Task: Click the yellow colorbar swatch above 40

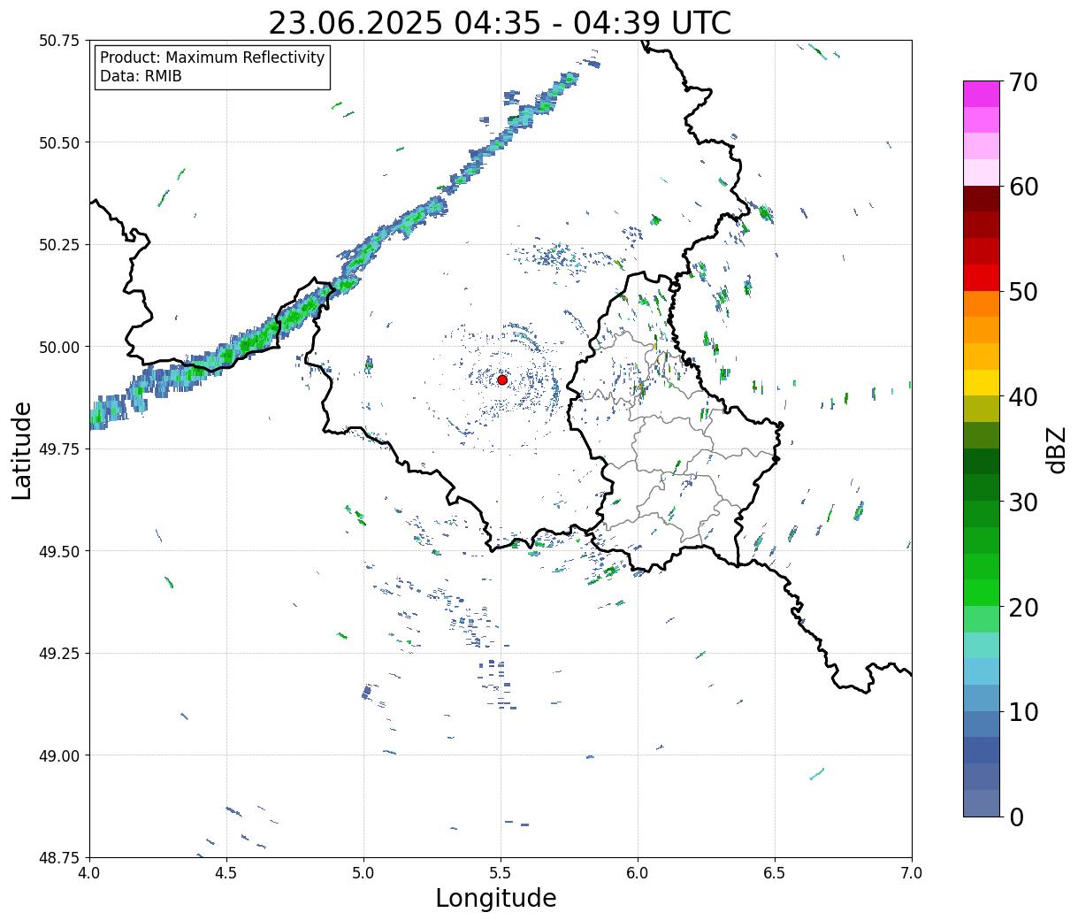Action: [982, 382]
